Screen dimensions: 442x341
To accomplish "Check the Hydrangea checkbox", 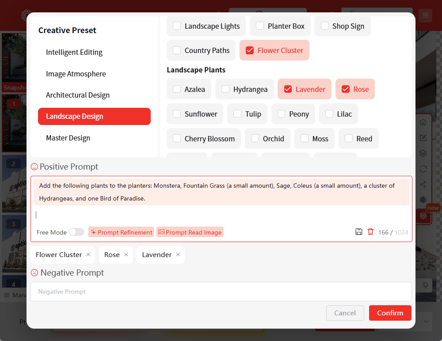I will pyautogui.click(x=225, y=89).
